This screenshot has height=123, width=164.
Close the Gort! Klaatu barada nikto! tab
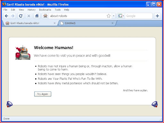coord(54,23)
